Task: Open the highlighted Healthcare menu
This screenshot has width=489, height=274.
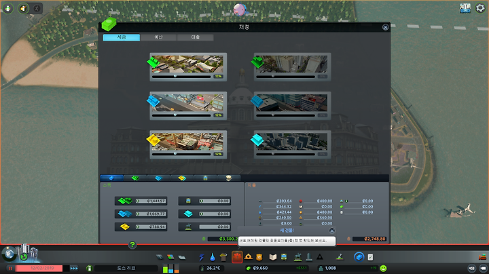Action: pos(237,257)
